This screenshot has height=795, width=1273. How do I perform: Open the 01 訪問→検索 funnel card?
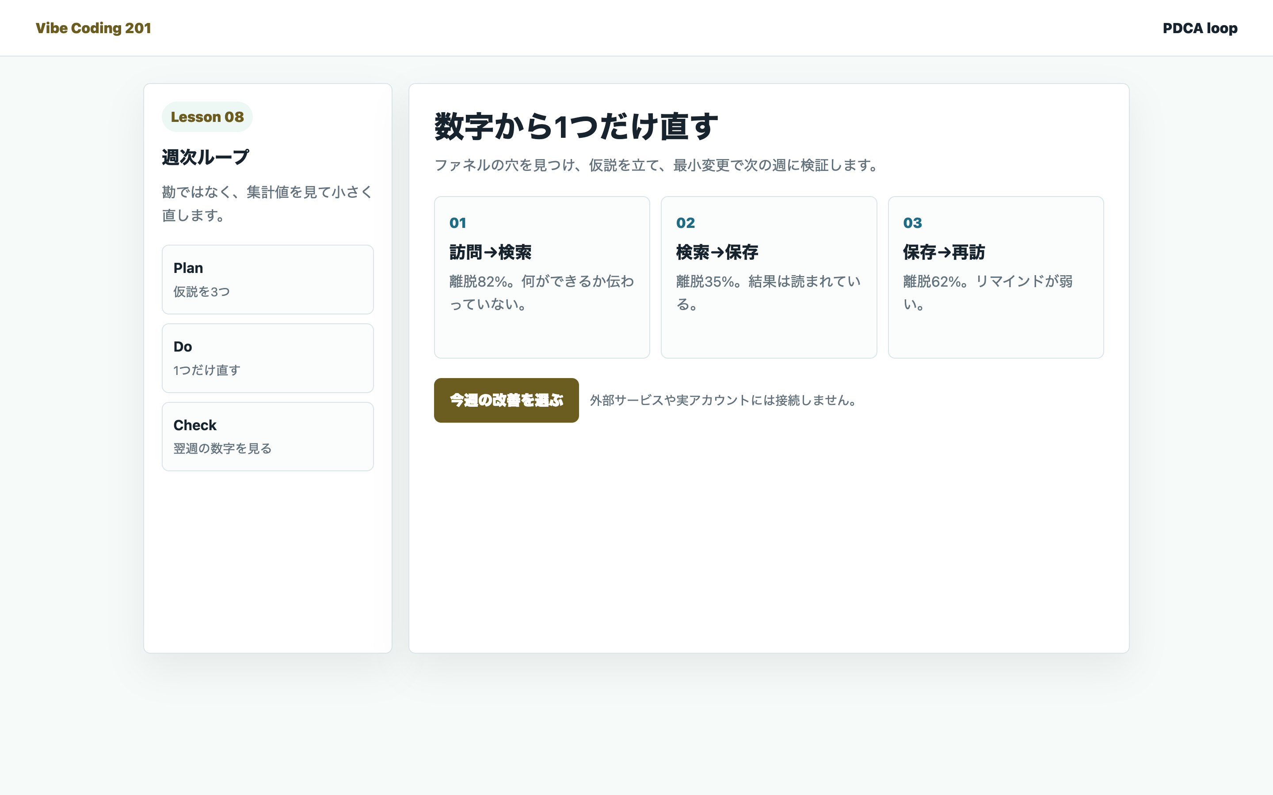coord(542,277)
